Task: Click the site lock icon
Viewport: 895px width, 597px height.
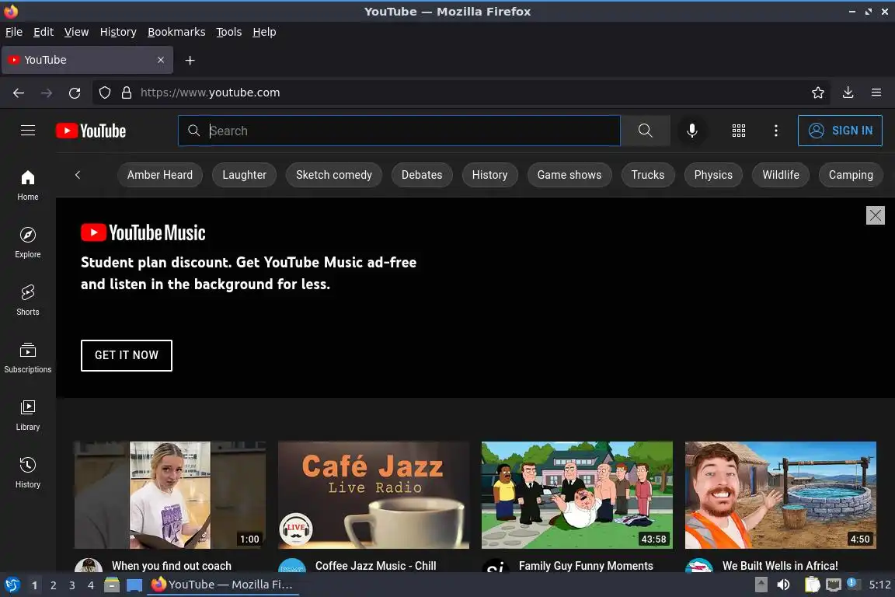Action: pyautogui.click(x=127, y=93)
